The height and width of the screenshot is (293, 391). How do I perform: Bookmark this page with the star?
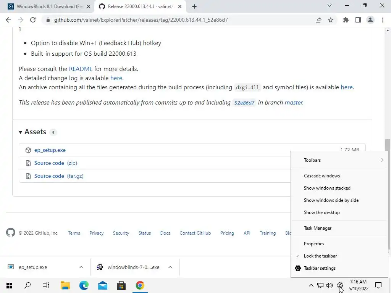click(331, 20)
